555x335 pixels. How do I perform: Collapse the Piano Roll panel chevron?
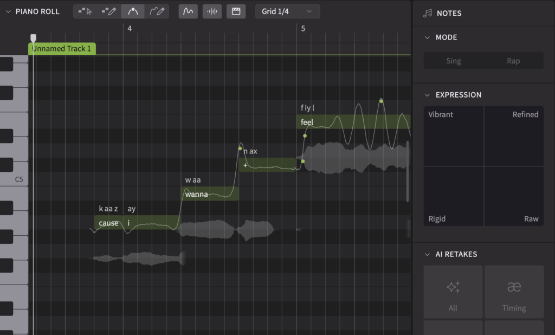(x=8, y=11)
